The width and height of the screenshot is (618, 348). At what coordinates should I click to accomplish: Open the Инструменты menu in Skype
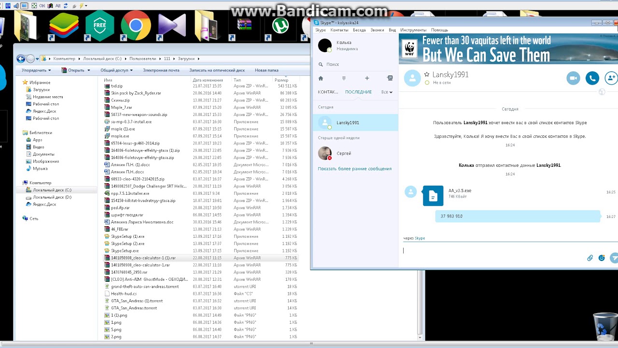coord(413,30)
